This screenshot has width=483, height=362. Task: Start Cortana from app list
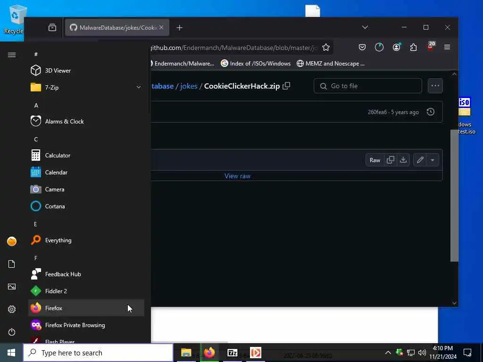(x=86, y=206)
